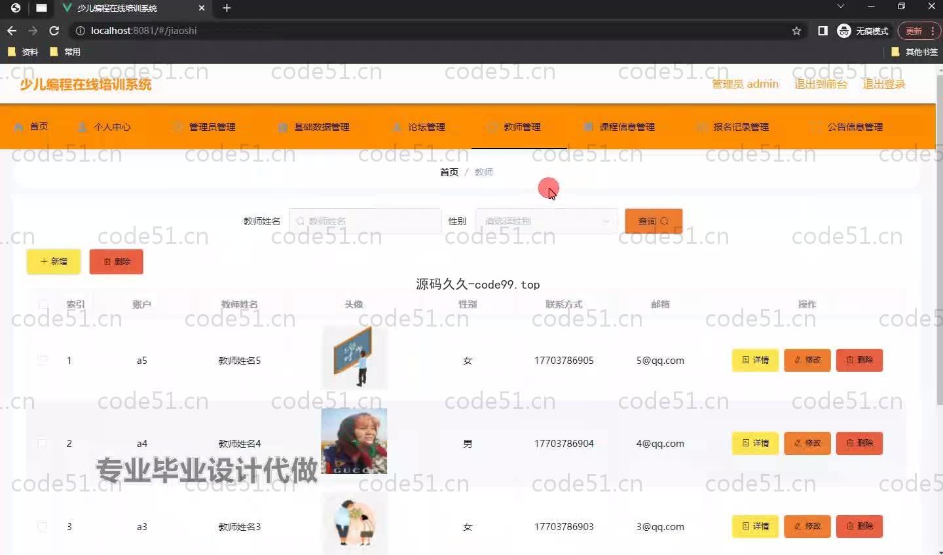The image size is (943, 555).
Task: Click the 账户 cell a3
Action: click(142, 527)
